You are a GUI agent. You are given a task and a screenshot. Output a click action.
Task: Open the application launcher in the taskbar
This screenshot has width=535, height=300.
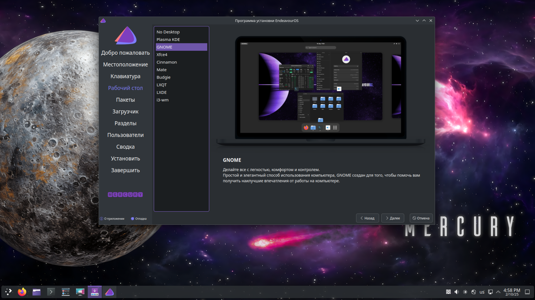pyautogui.click(x=8, y=292)
